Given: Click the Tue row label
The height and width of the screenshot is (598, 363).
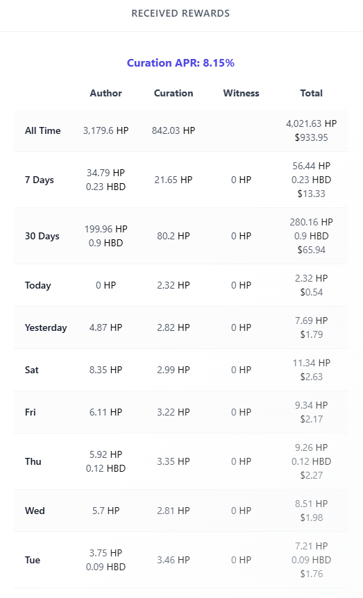Looking at the screenshot, I should click(x=33, y=561).
